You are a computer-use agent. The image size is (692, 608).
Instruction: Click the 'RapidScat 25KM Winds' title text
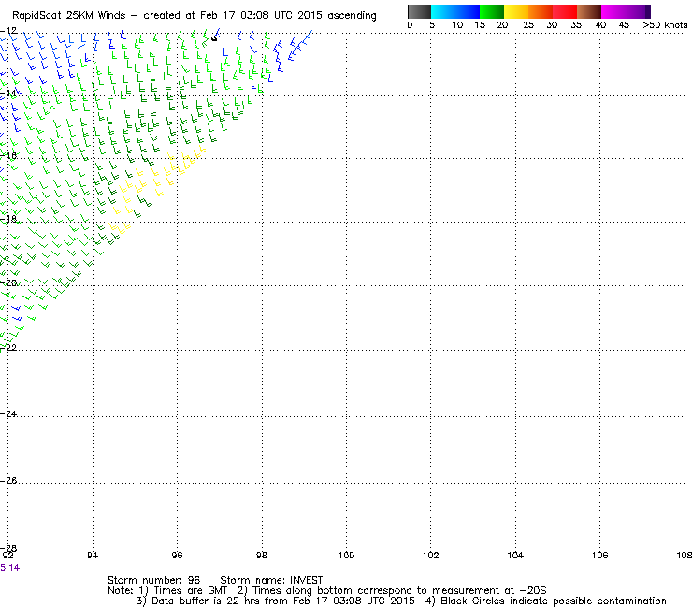69,16
